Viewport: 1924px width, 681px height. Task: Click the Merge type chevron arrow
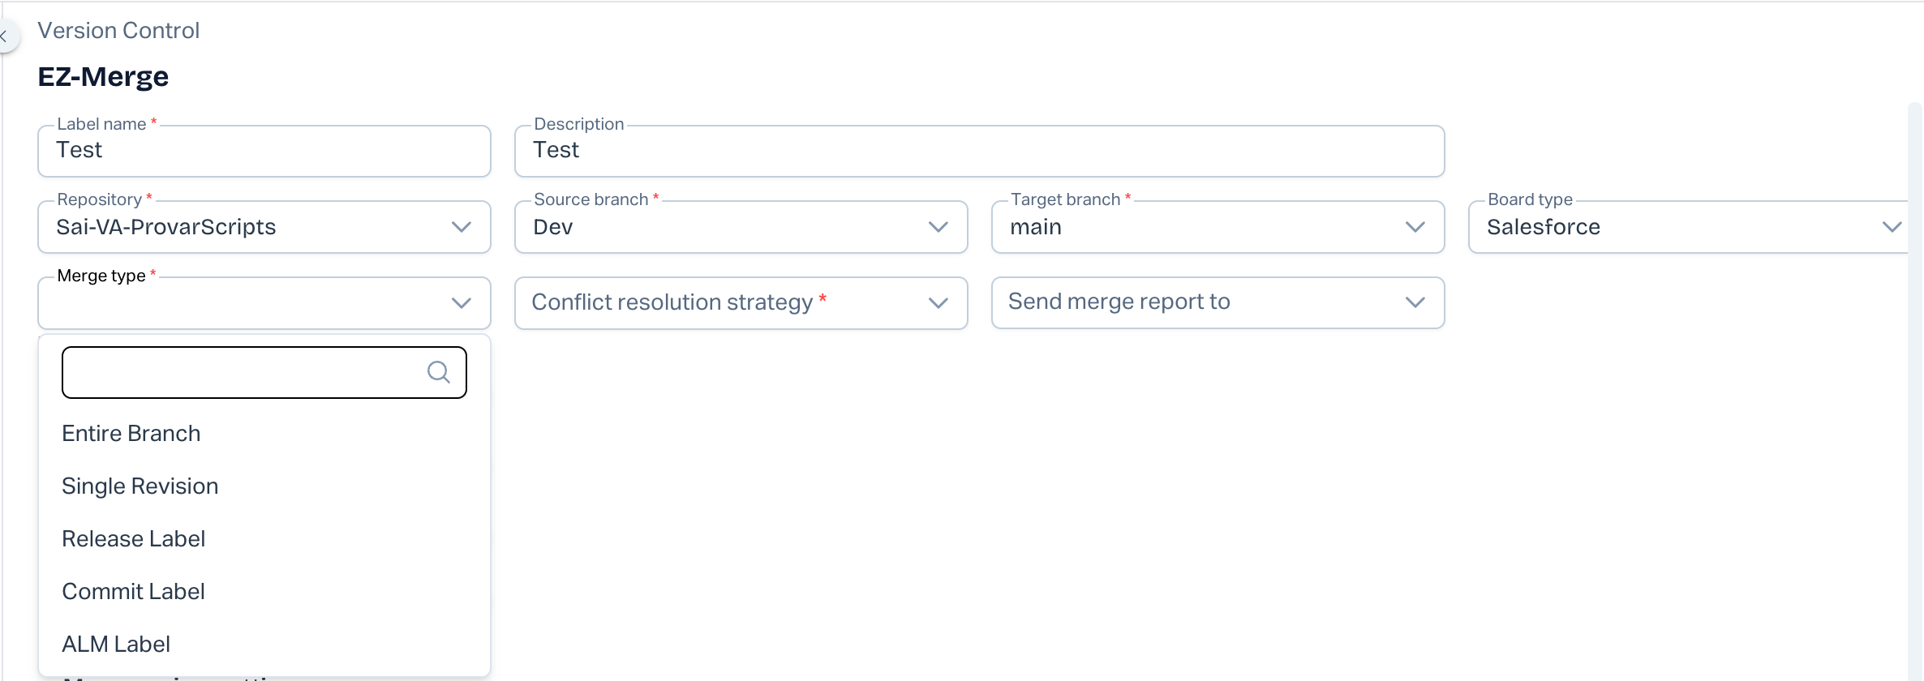click(461, 303)
